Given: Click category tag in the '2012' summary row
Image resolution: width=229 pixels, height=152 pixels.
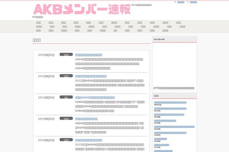Looking at the screenshot, I should click(66, 76).
